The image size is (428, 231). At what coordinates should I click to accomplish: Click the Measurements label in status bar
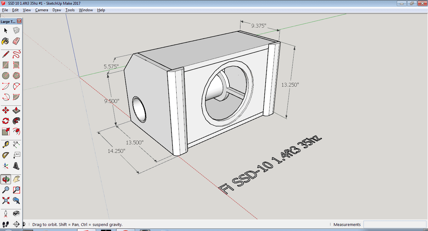tap(347, 224)
